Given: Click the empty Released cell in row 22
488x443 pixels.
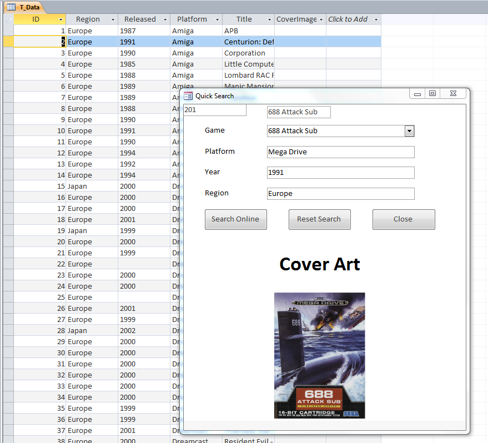Looking at the screenshot, I should 144,264.
